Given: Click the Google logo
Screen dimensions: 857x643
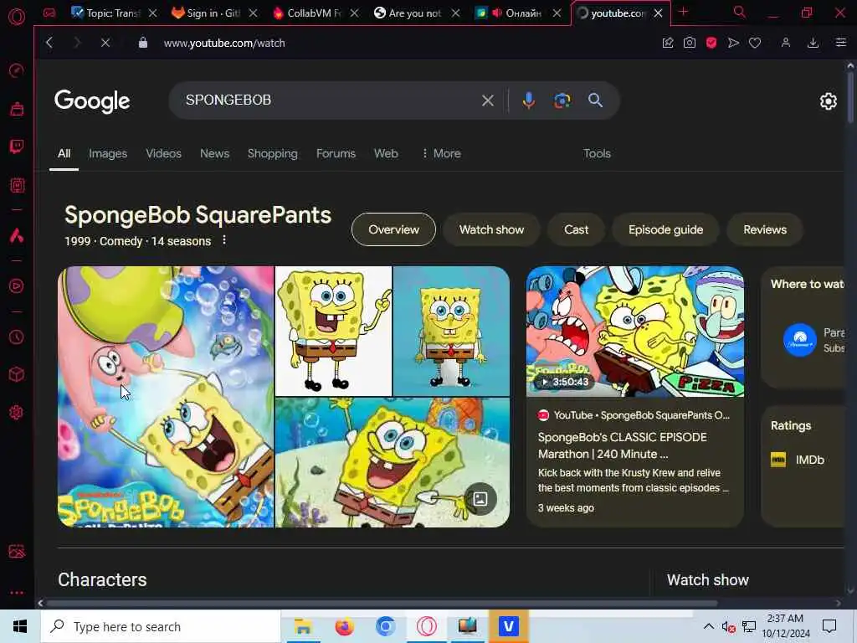Looking at the screenshot, I should (92, 101).
